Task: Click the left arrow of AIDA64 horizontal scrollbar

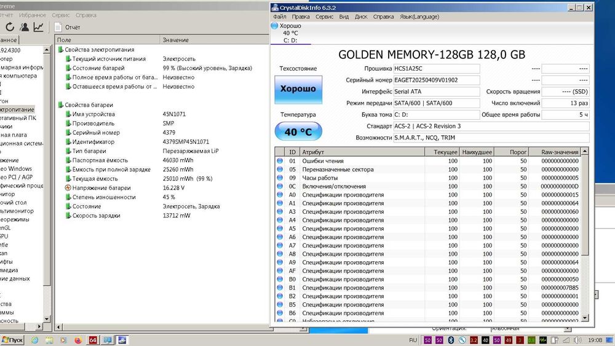Action: 58,327
